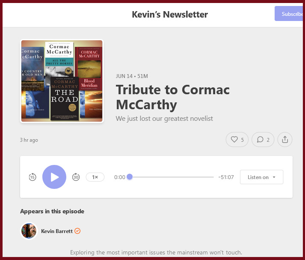Image resolution: width=305 pixels, height=260 pixels.
Task: Click 'We just lost our greatest novelist' subtitle
Action: click(x=164, y=118)
